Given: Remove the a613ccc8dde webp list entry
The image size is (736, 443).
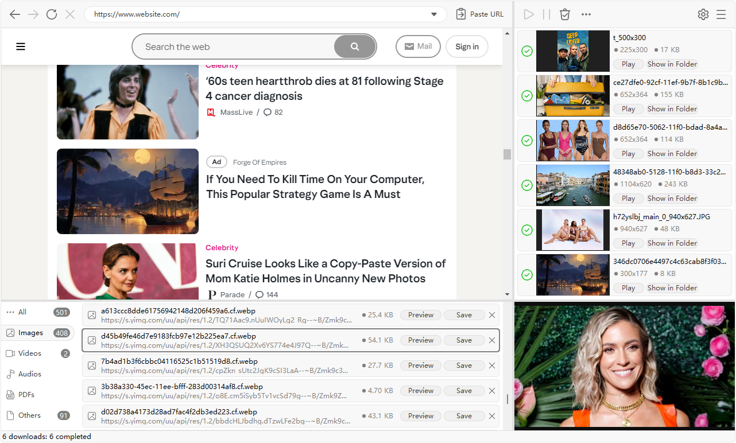Looking at the screenshot, I should click(x=491, y=315).
